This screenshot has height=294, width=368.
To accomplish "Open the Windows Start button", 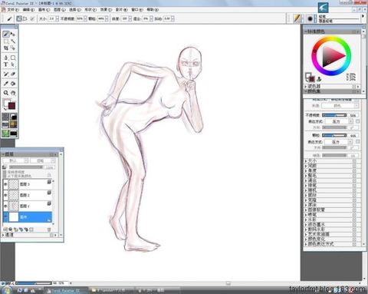I will [x=7, y=290].
